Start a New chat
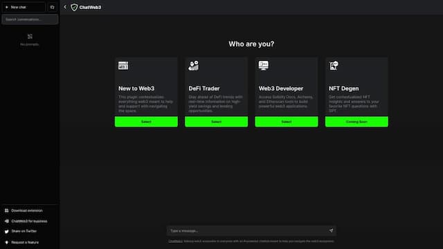This screenshot has height=249, width=443. tap(24, 7)
